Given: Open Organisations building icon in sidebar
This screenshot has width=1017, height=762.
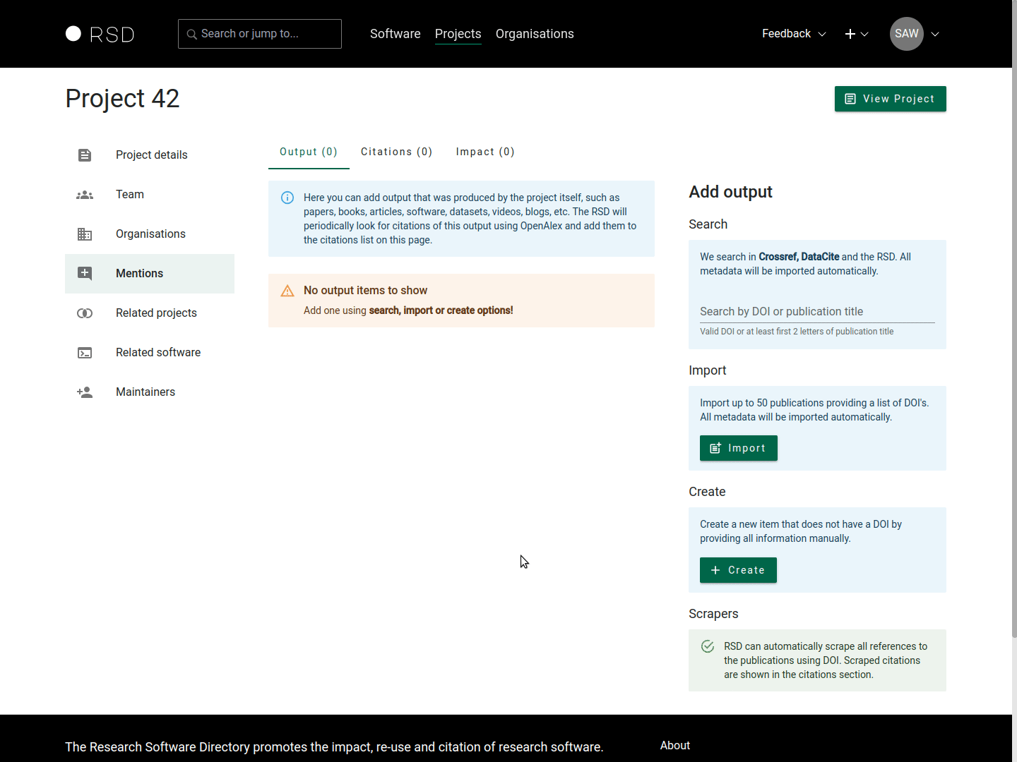Looking at the screenshot, I should click(x=85, y=234).
